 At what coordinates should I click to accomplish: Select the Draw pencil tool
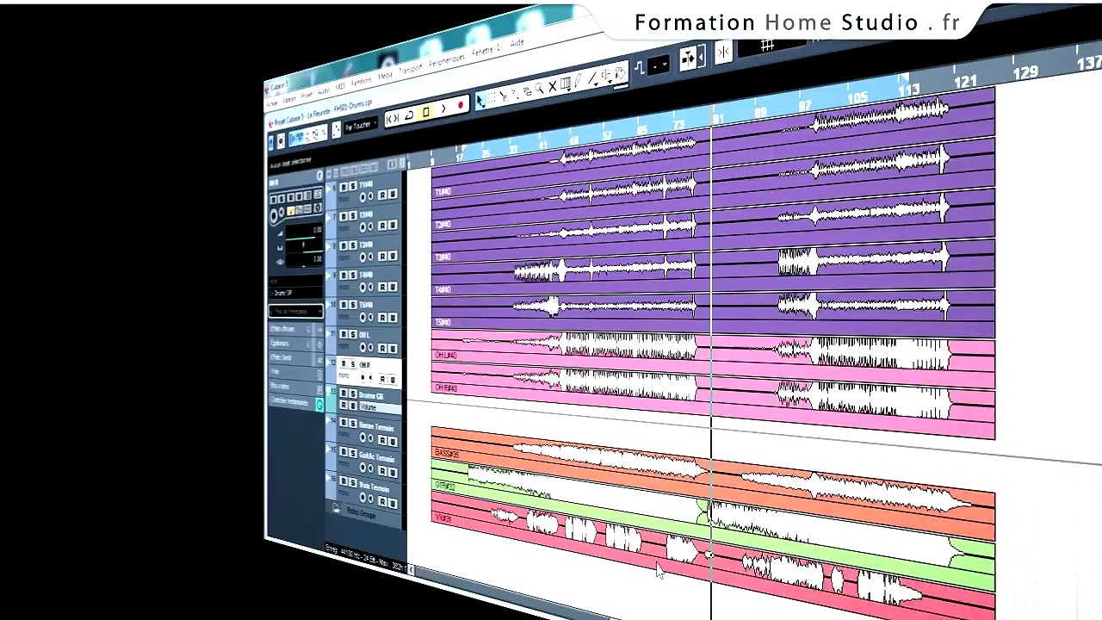click(579, 82)
